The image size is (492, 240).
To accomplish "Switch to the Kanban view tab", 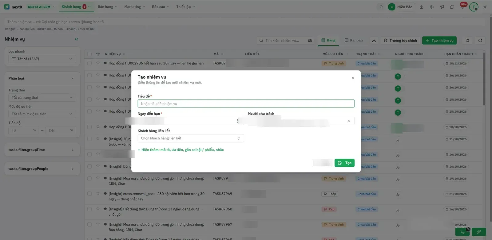I will (354, 41).
